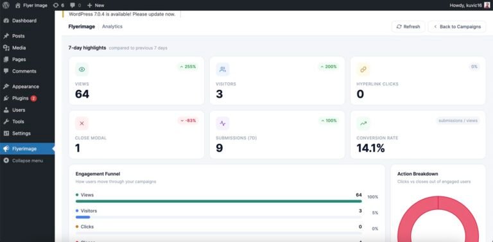Click the Views count 64 in highlights
The image size is (493, 242).
click(82, 94)
